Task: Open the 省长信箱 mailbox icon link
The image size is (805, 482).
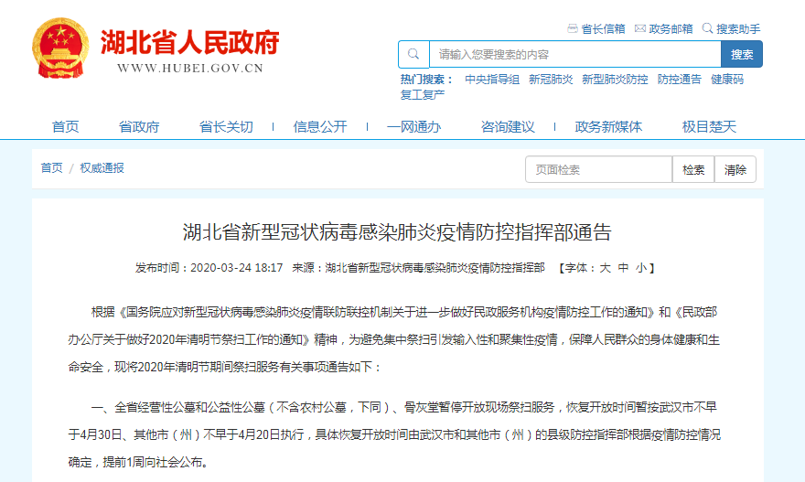Action: click(x=573, y=29)
